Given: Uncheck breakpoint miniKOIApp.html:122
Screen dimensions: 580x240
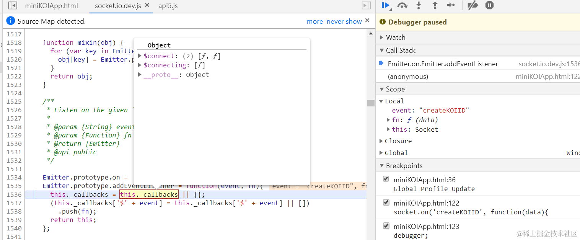Looking at the screenshot, I should pyautogui.click(x=386, y=202).
